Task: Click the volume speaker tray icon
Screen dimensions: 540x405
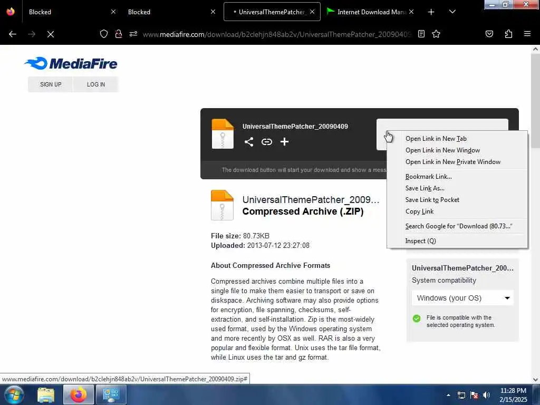Action: (486, 395)
